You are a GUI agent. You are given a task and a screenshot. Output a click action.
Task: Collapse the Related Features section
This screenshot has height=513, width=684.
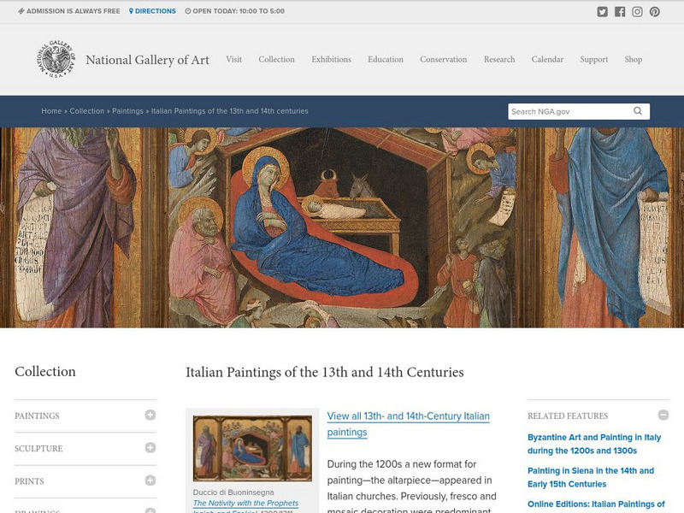(x=663, y=415)
